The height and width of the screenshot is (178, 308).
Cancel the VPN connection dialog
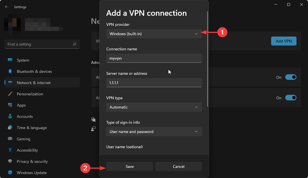point(179,166)
